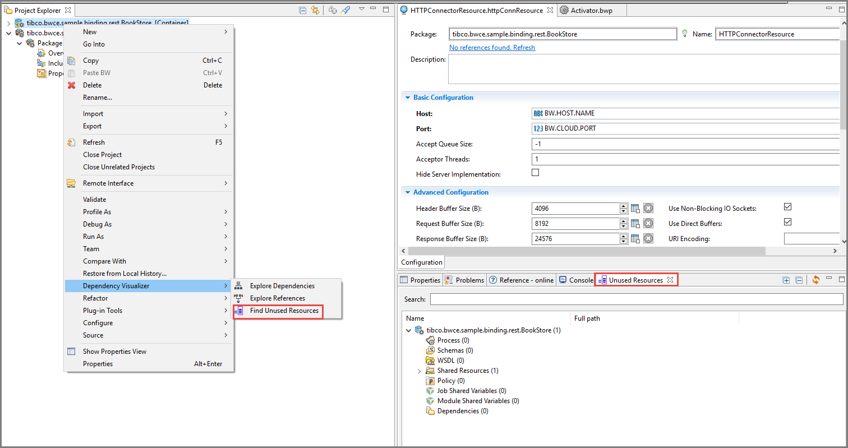This screenshot has width=848, height=448.
Task: Click Explore Dependencies submenu icon
Action: click(x=238, y=286)
